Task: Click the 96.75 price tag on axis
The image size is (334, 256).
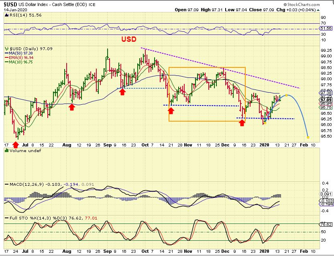Action: click(326, 108)
